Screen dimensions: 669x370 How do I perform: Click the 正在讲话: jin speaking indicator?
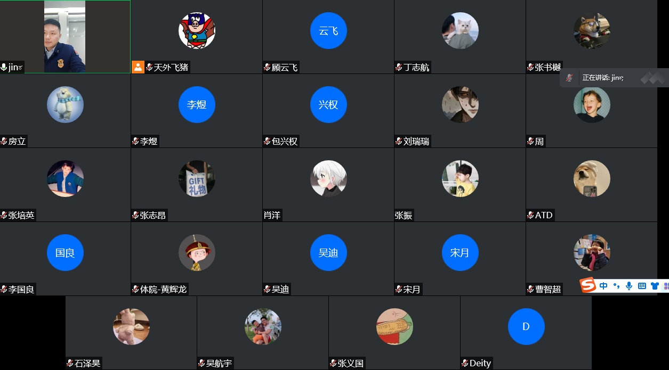(614, 78)
